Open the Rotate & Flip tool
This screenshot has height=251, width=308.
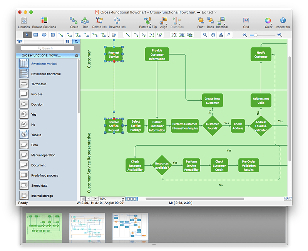coord(147,21)
